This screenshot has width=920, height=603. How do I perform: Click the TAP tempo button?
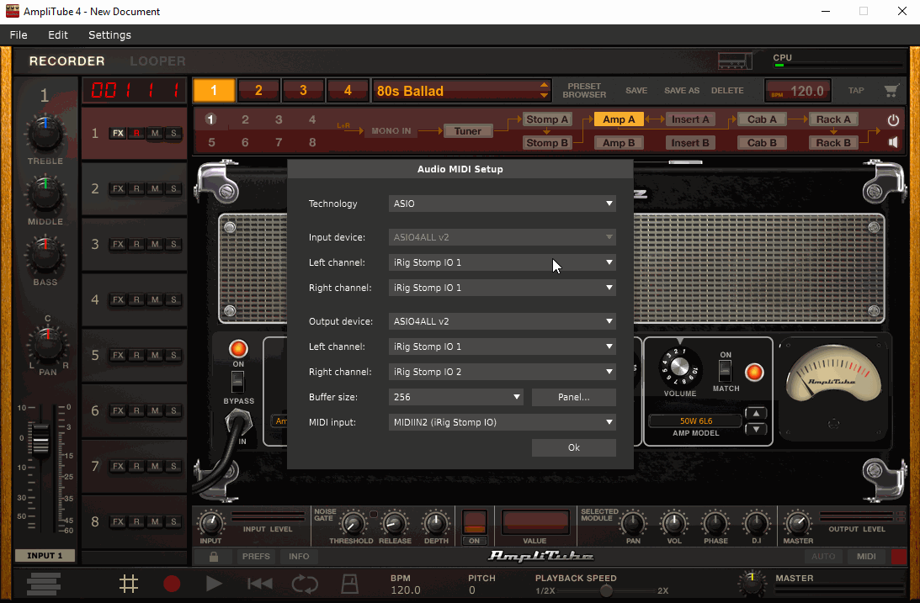[x=855, y=91]
